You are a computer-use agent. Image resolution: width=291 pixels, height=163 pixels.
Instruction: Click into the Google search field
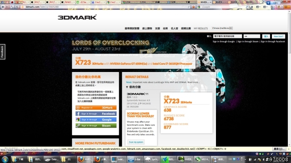click(x=223, y=7)
